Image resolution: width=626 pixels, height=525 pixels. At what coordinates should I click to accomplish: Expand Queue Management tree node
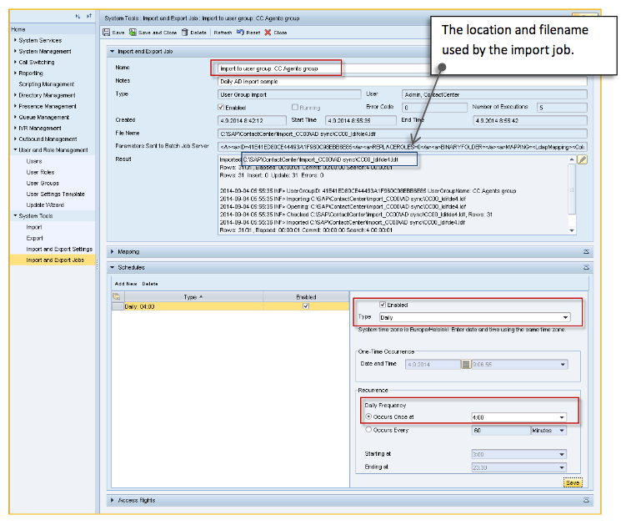tap(15, 117)
